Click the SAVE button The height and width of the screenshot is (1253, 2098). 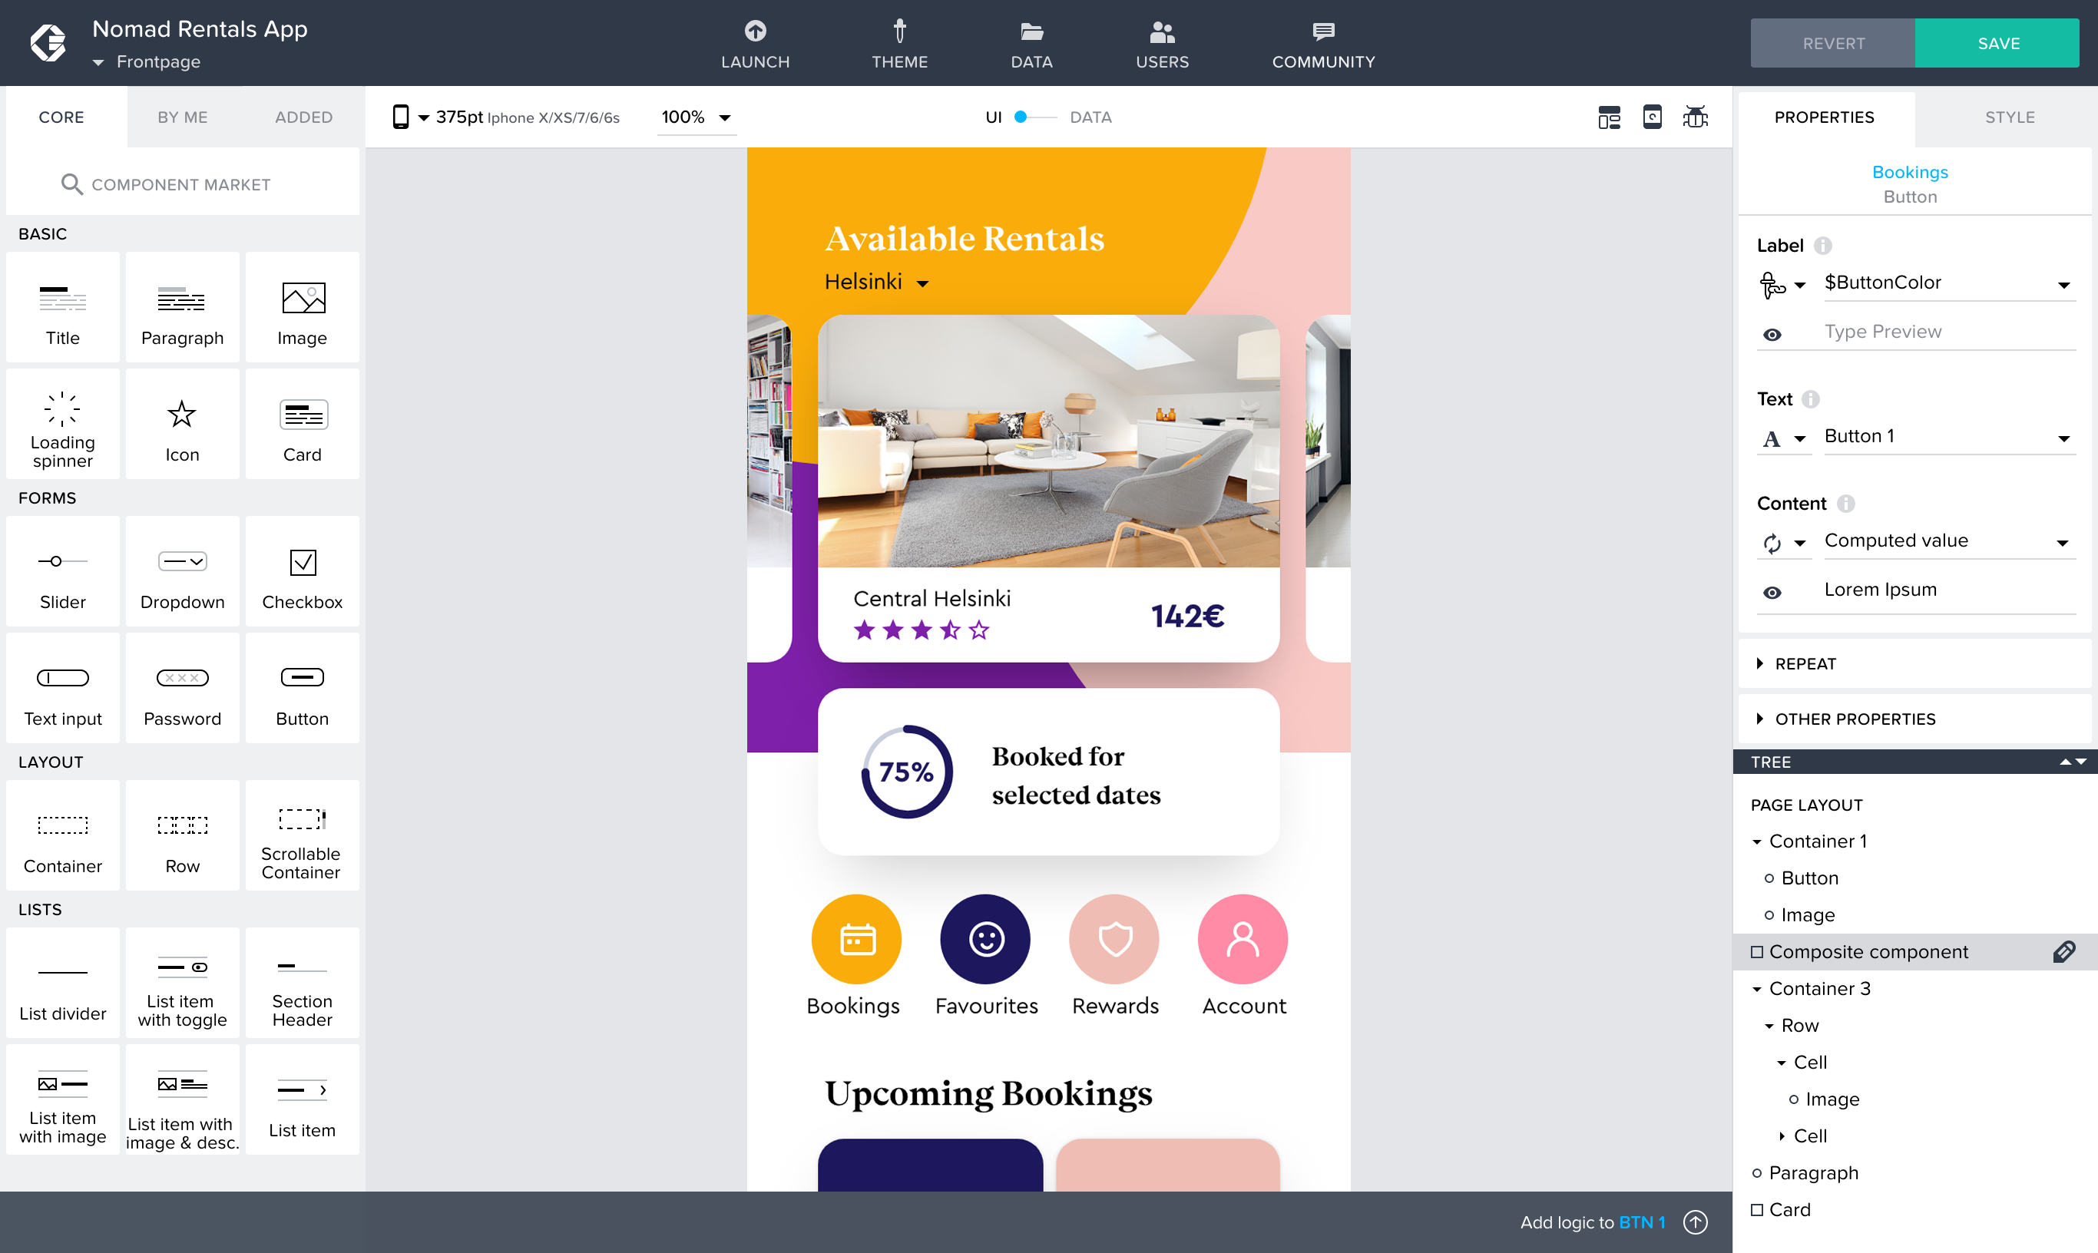point(2000,41)
